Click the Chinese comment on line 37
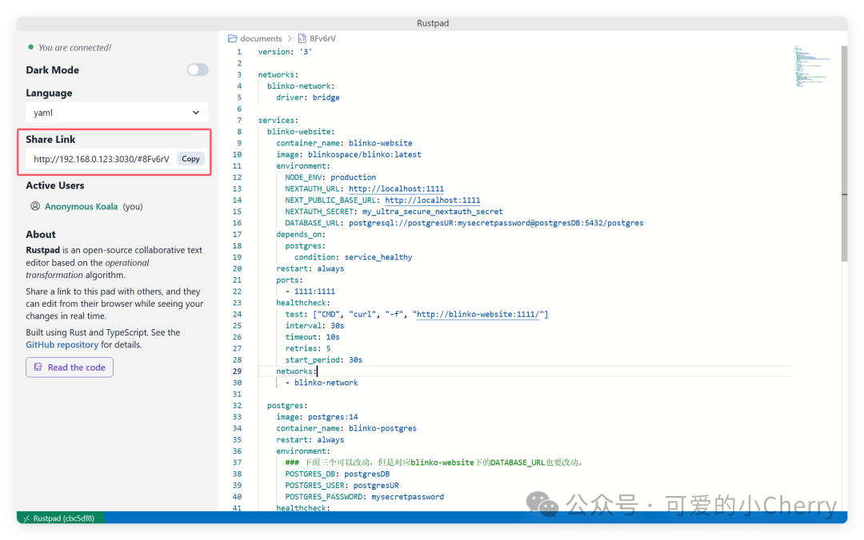 tap(434, 463)
